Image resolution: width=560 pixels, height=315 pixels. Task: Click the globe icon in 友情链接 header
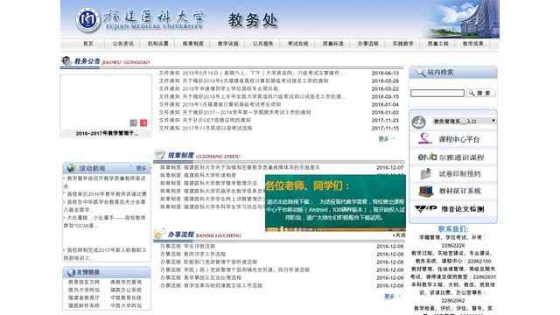[71, 272]
